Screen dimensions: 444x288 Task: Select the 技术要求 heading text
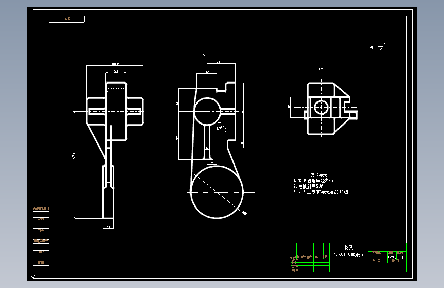(x=319, y=175)
